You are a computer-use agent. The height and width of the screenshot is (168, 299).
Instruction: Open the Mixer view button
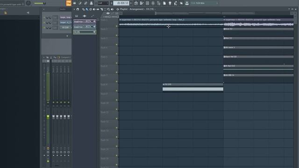(153, 3)
